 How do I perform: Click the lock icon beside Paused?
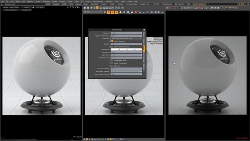pyautogui.click(x=33, y=7)
